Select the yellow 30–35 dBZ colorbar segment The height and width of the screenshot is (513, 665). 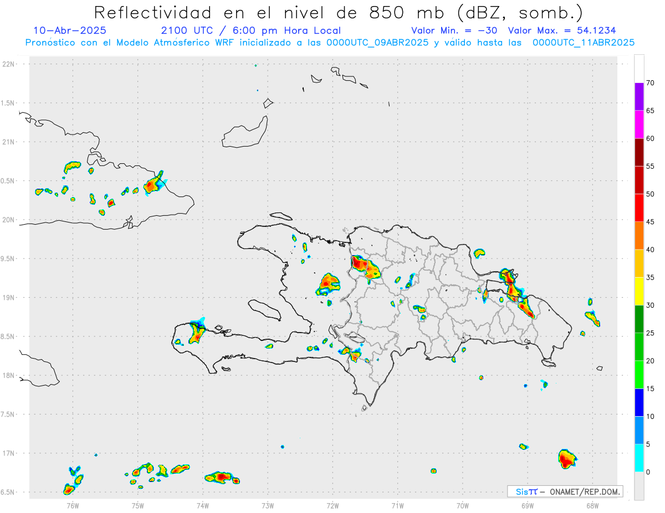pyautogui.click(x=639, y=292)
